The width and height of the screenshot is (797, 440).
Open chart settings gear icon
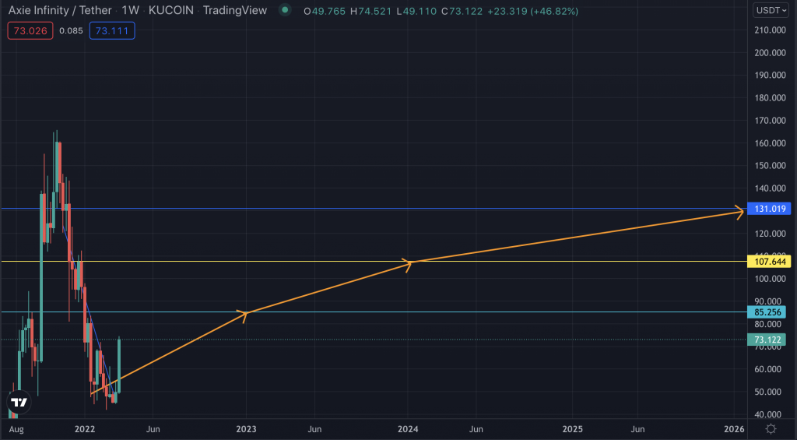(771, 429)
